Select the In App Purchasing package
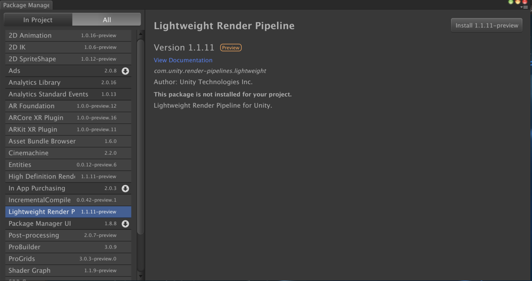Screen dimensions: 532x281 click(68, 188)
